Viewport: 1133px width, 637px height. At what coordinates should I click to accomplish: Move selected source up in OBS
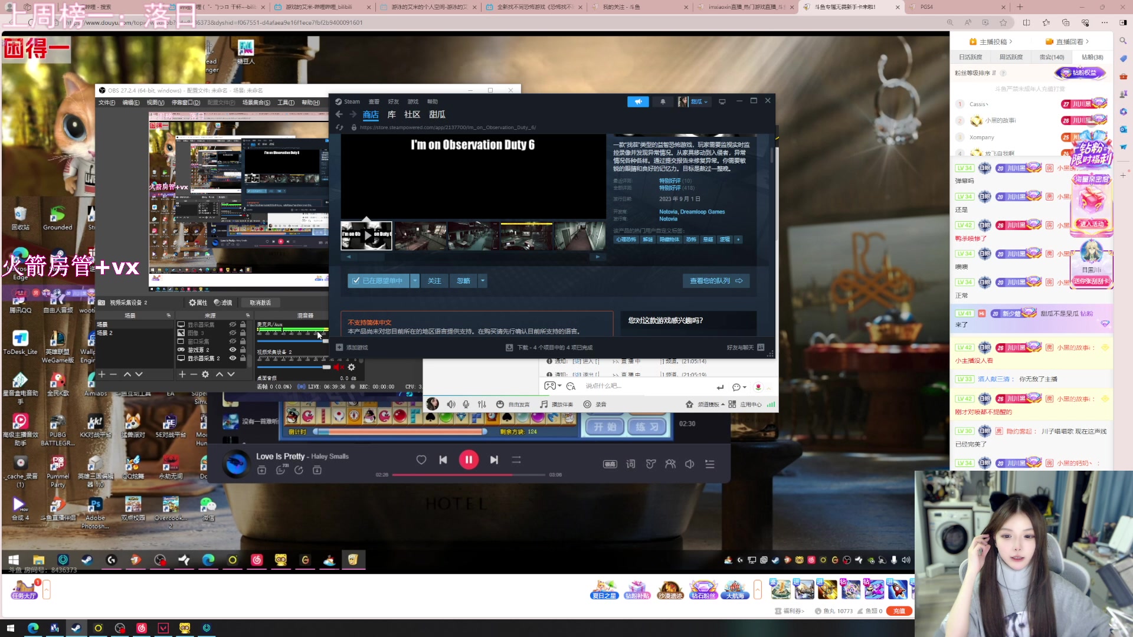point(220,375)
